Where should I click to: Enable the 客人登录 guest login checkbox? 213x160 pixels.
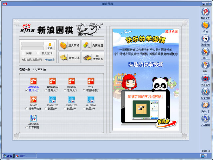pyautogui.click(x=38, y=53)
